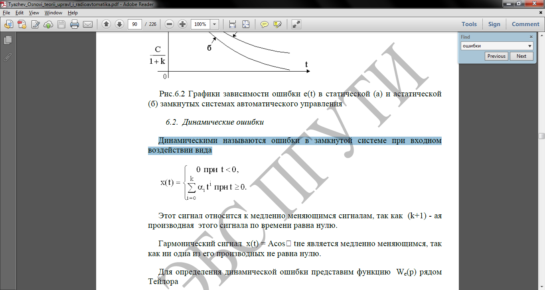
Task: Open the page thumbnails panel
Action: tap(8, 40)
